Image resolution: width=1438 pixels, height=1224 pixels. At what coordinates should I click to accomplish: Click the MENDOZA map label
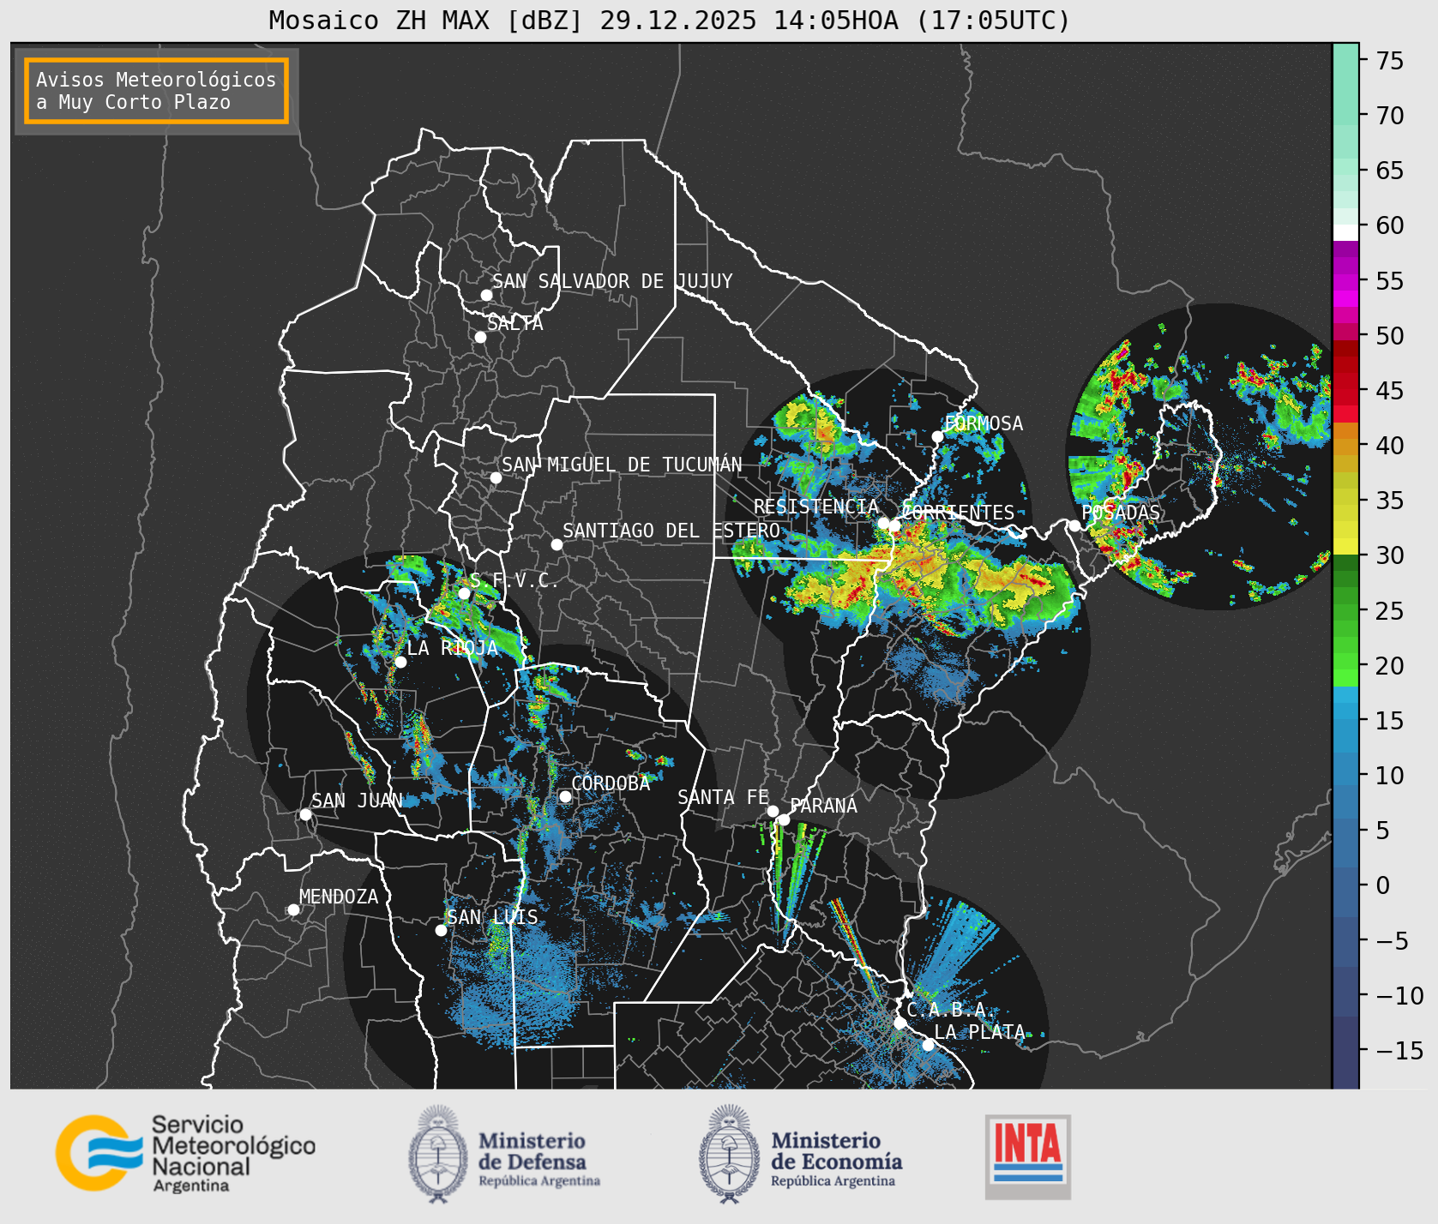coord(339,897)
